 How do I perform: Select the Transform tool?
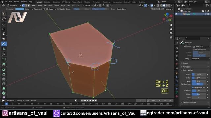[4, 38]
